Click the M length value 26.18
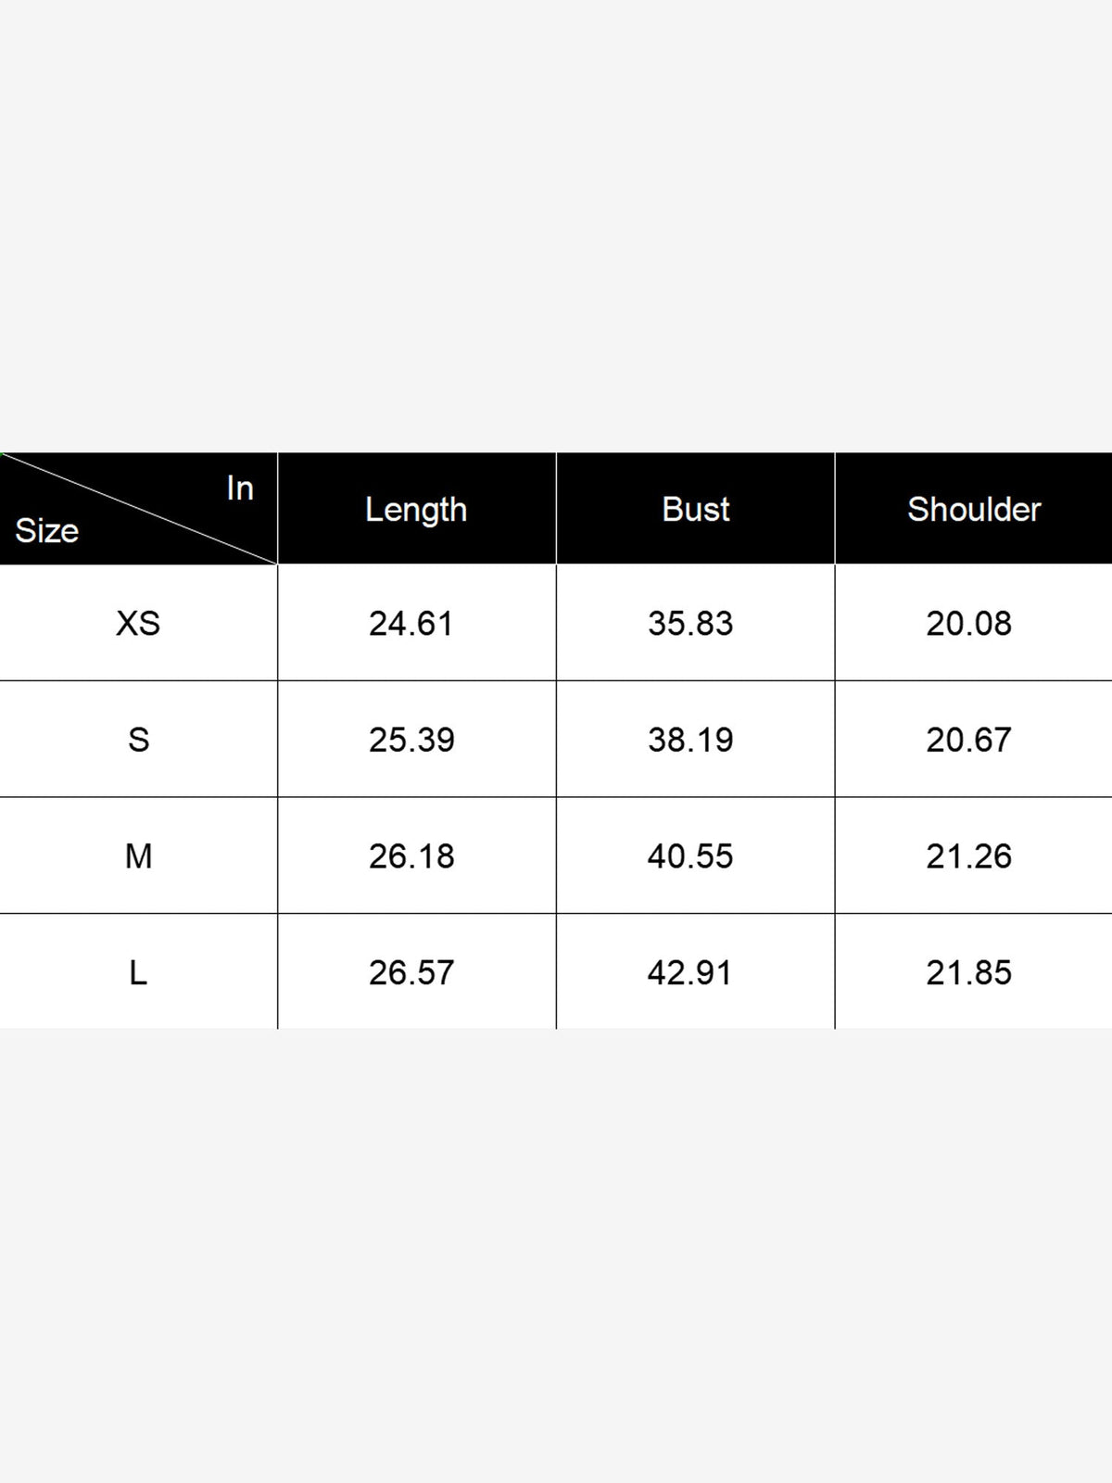The image size is (1112, 1483). pos(411,856)
